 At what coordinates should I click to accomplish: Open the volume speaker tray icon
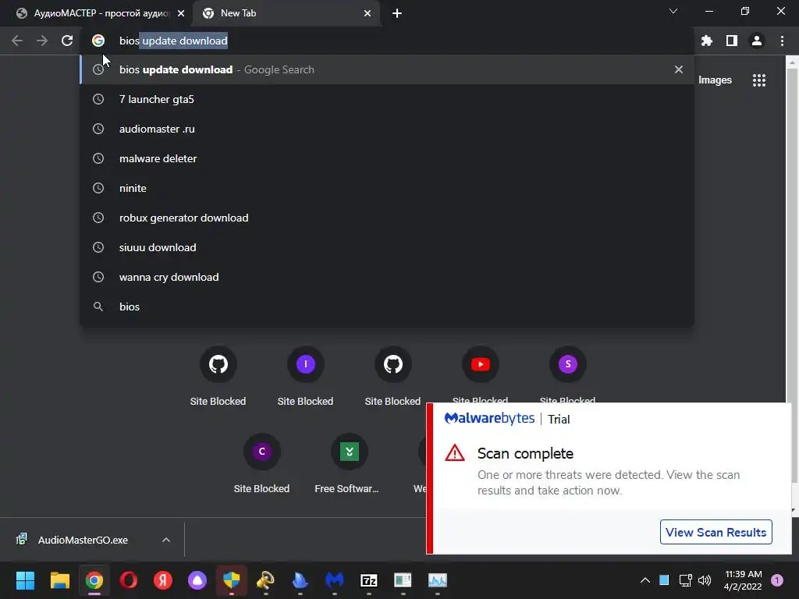(x=705, y=580)
